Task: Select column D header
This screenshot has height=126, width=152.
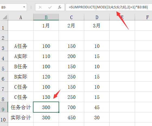Action: pos(97,17)
